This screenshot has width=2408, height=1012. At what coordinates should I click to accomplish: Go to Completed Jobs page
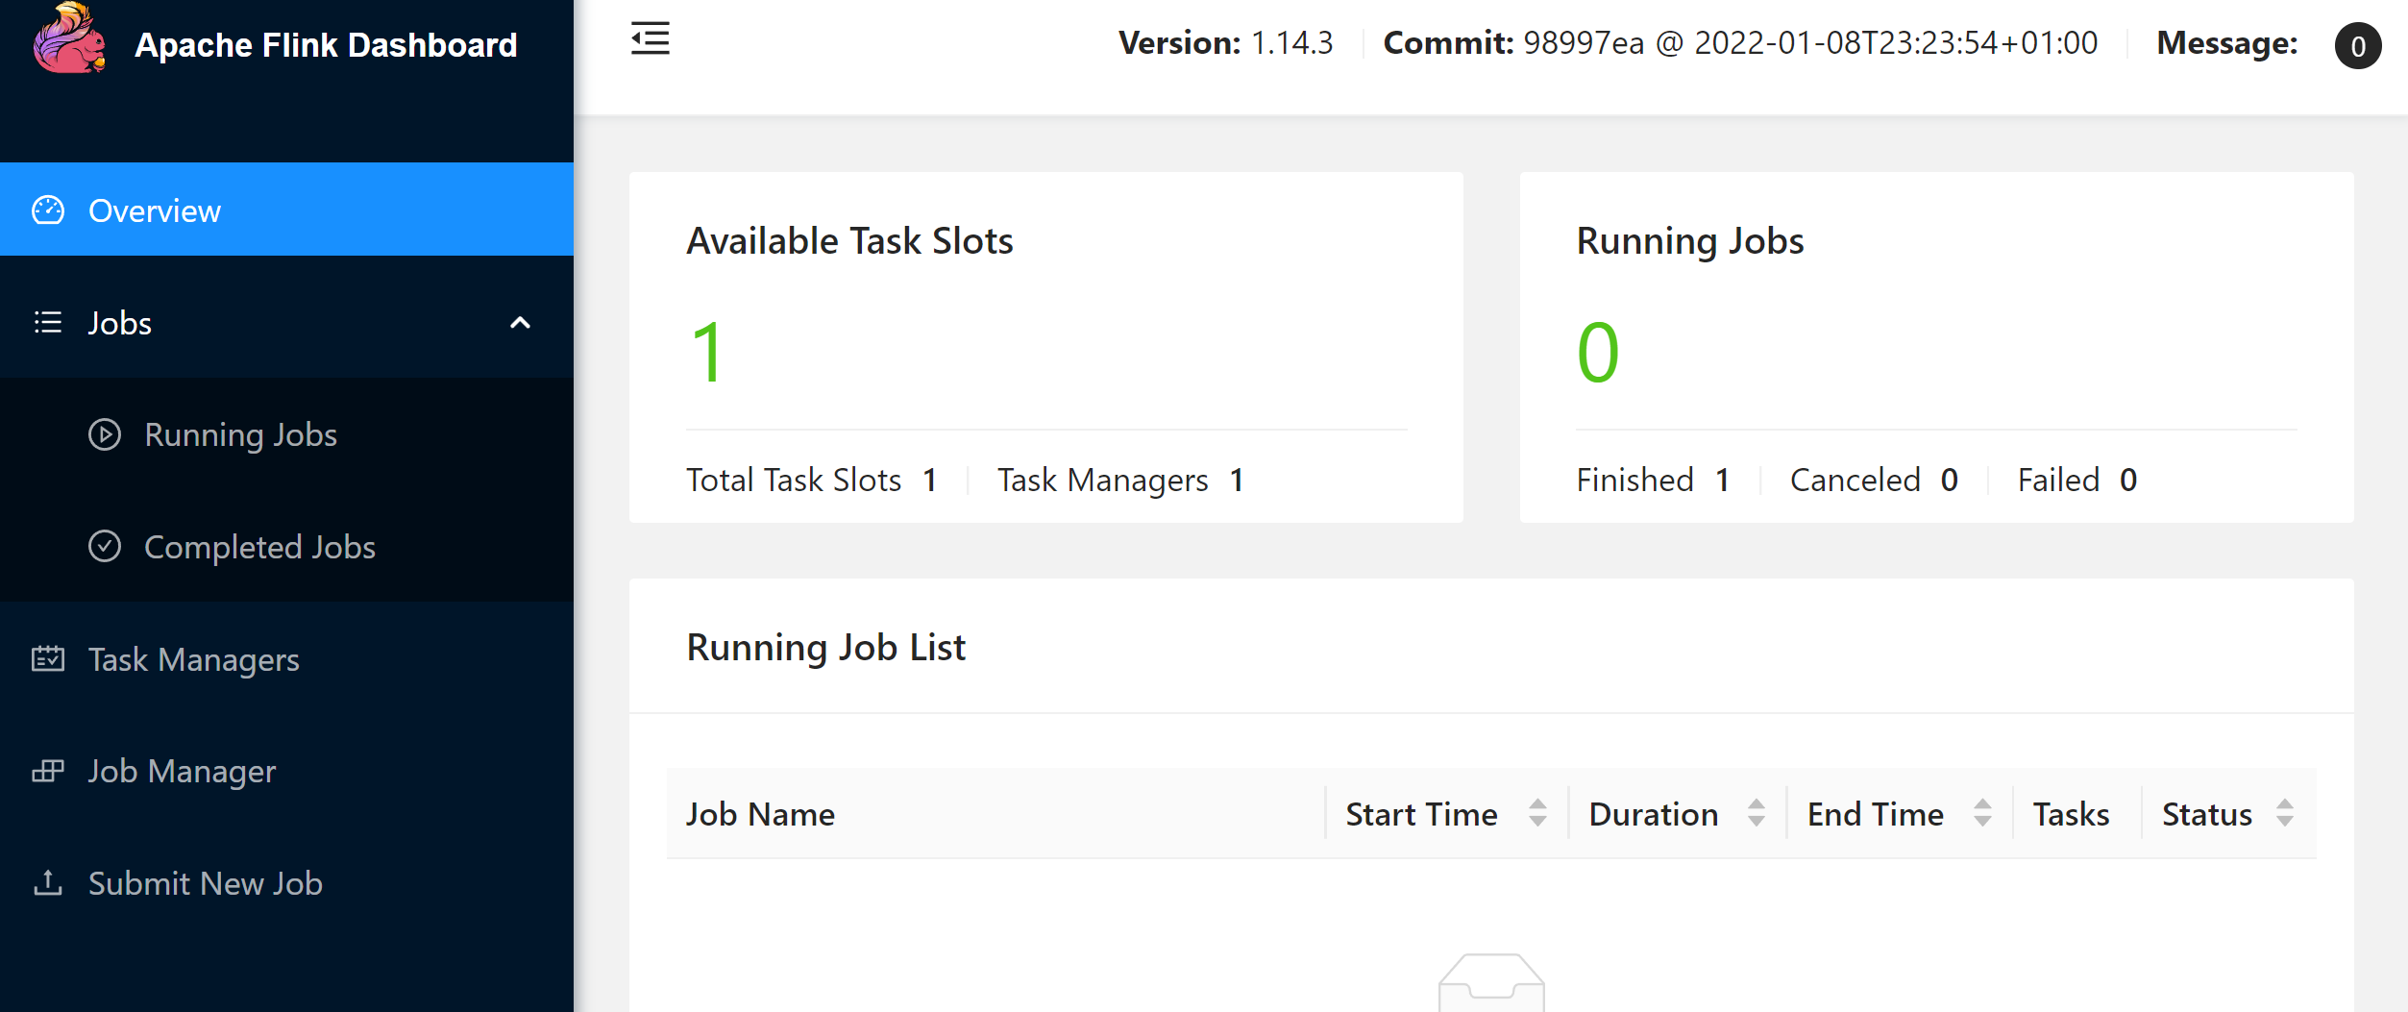click(x=286, y=547)
